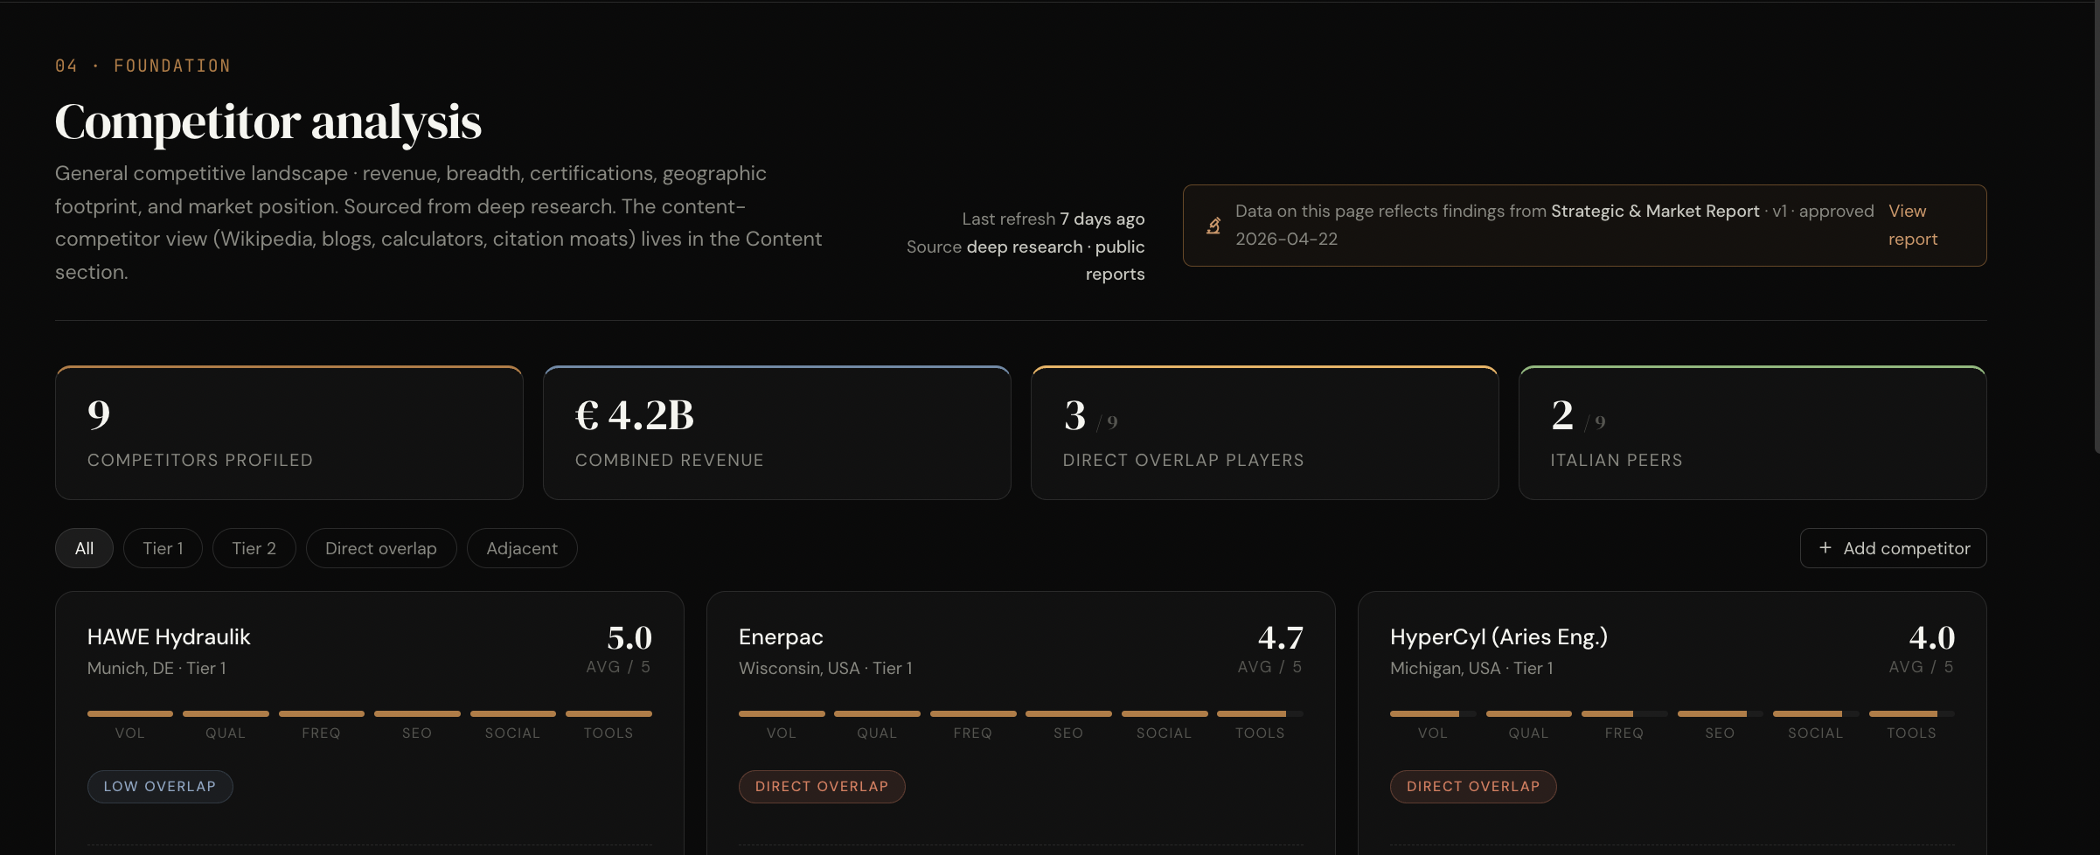Filter competitors by Tier 2

[254, 548]
